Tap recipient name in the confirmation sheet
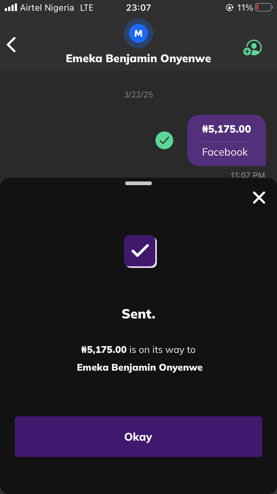The height and width of the screenshot is (494, 277). coord(140,367)
